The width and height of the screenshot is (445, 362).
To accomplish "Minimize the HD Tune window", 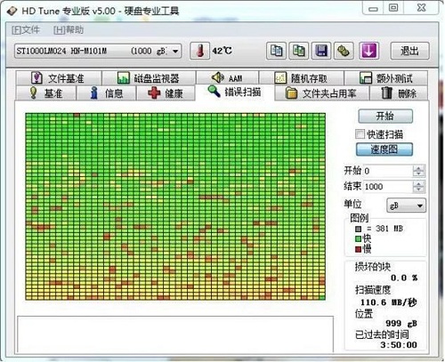I will tap(373, 8).
